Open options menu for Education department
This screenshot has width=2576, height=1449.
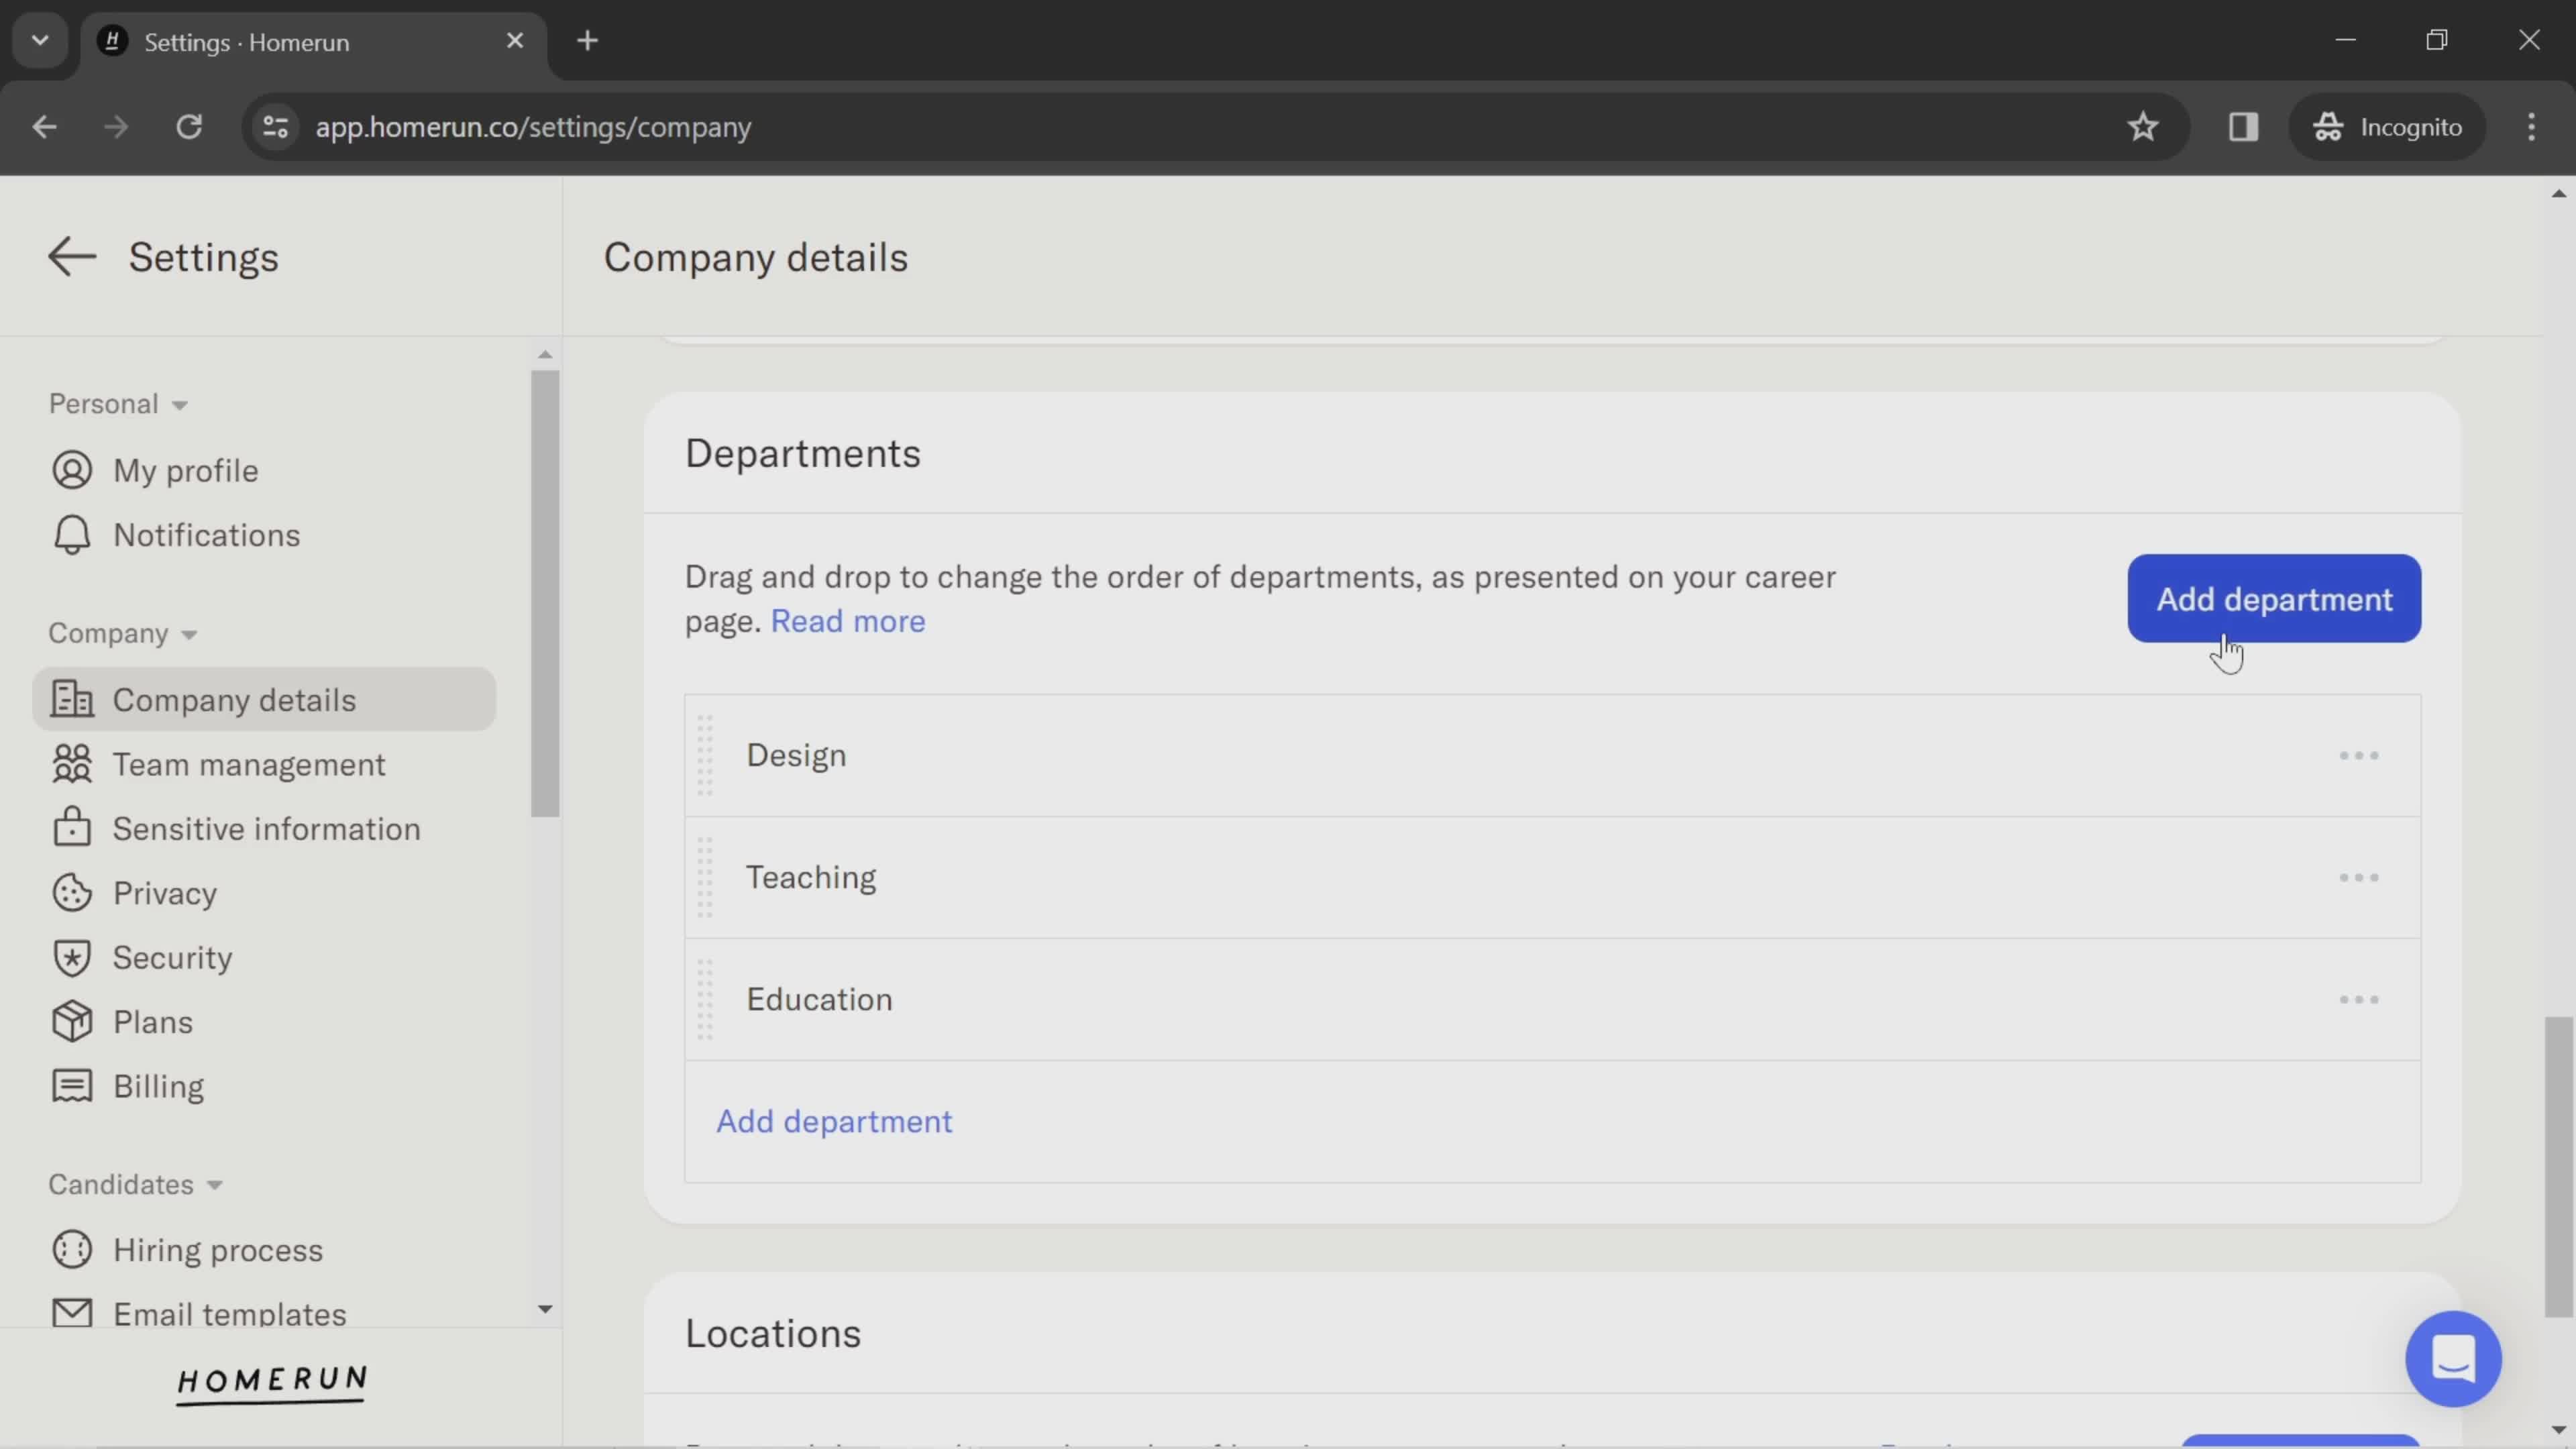click(2359, 999)
